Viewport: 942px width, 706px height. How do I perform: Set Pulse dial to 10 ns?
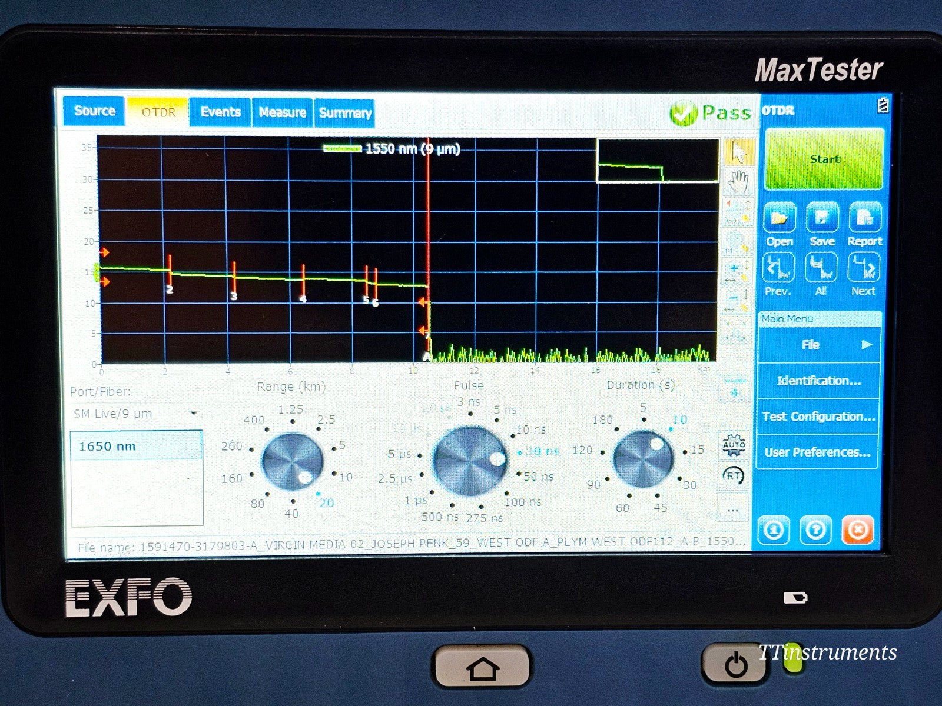click(531, 430)
